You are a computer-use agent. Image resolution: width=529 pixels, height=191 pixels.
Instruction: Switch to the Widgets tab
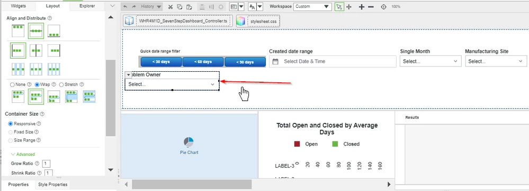coord(18,6)
